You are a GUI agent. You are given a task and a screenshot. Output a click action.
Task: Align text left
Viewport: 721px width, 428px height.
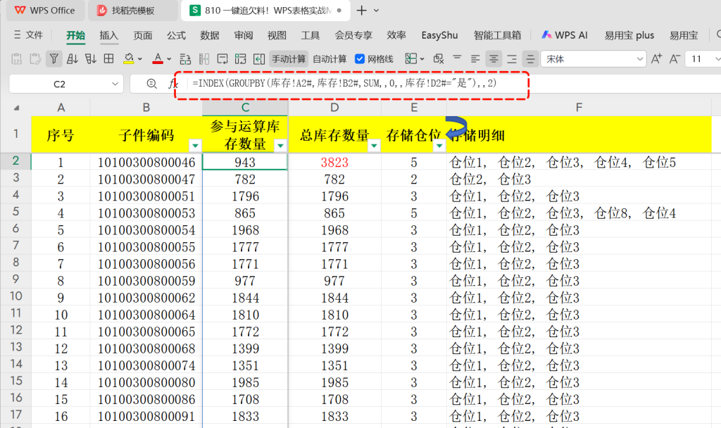[x=475, y=59]
